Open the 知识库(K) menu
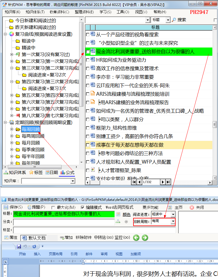Screen dimensions: 218x277 tap(12, 12)
